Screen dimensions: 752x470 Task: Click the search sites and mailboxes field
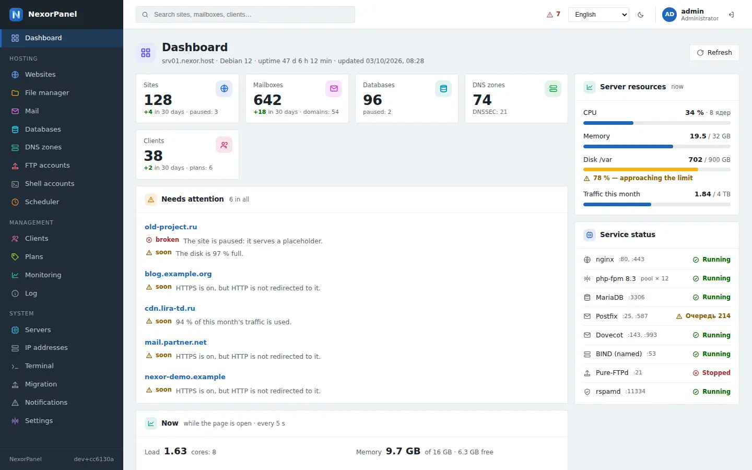(x=245, y=15)
